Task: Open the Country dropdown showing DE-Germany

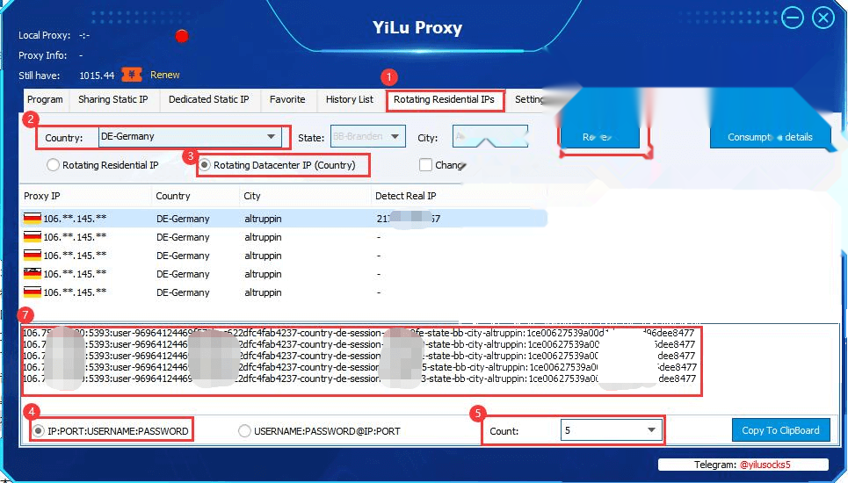Action: pyautogui.click(x=190, y=137)
